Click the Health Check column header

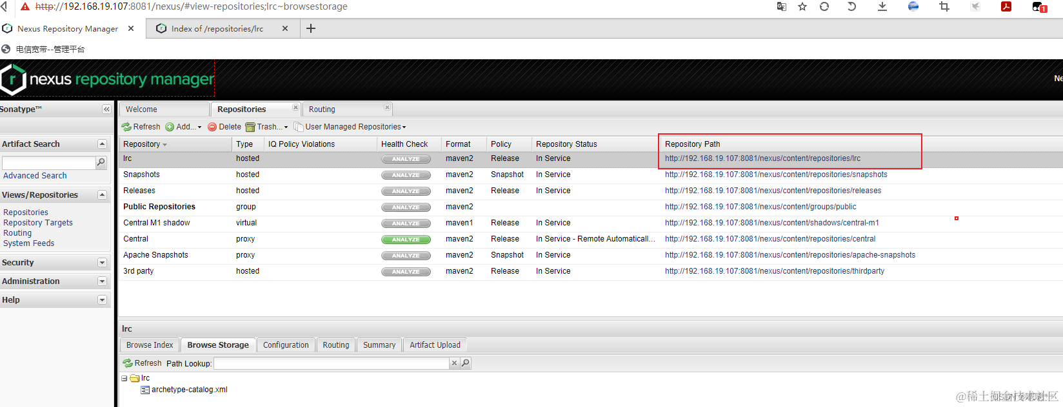point(409,144)
